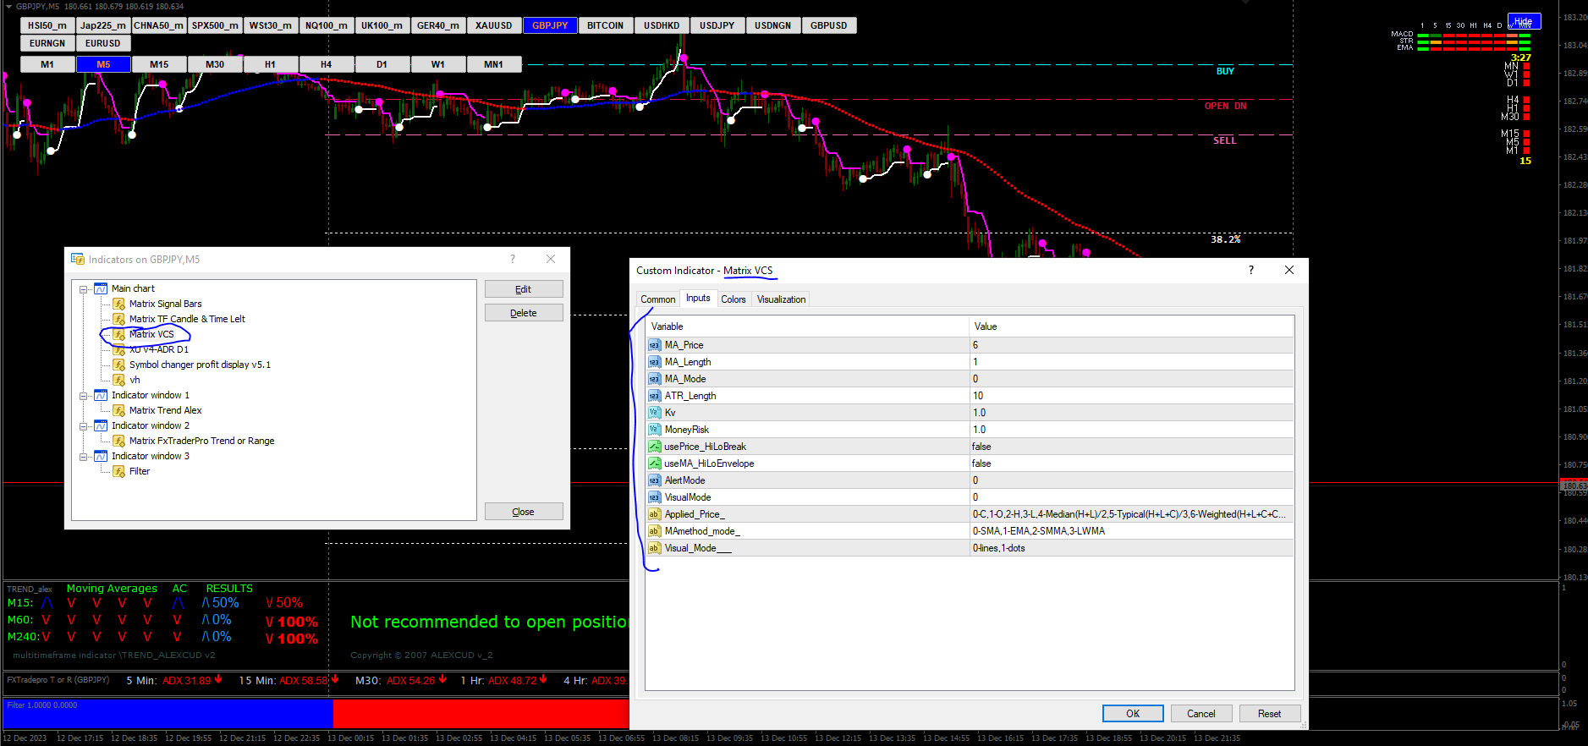This screenshot has width=1588, height=746.
Task: Switch the timeframe to H1
Action: pos(271,64)
